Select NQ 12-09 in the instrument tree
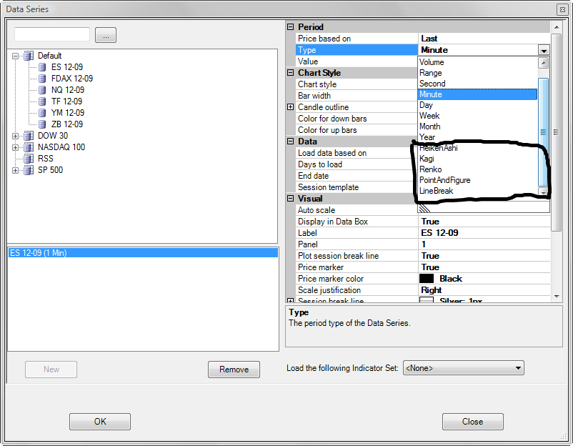The width and height of the screenshot is (573, 446). pyautogui.click(x=68, y=90)
